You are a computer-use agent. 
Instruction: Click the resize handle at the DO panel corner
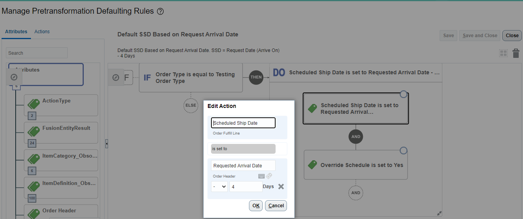439,214
